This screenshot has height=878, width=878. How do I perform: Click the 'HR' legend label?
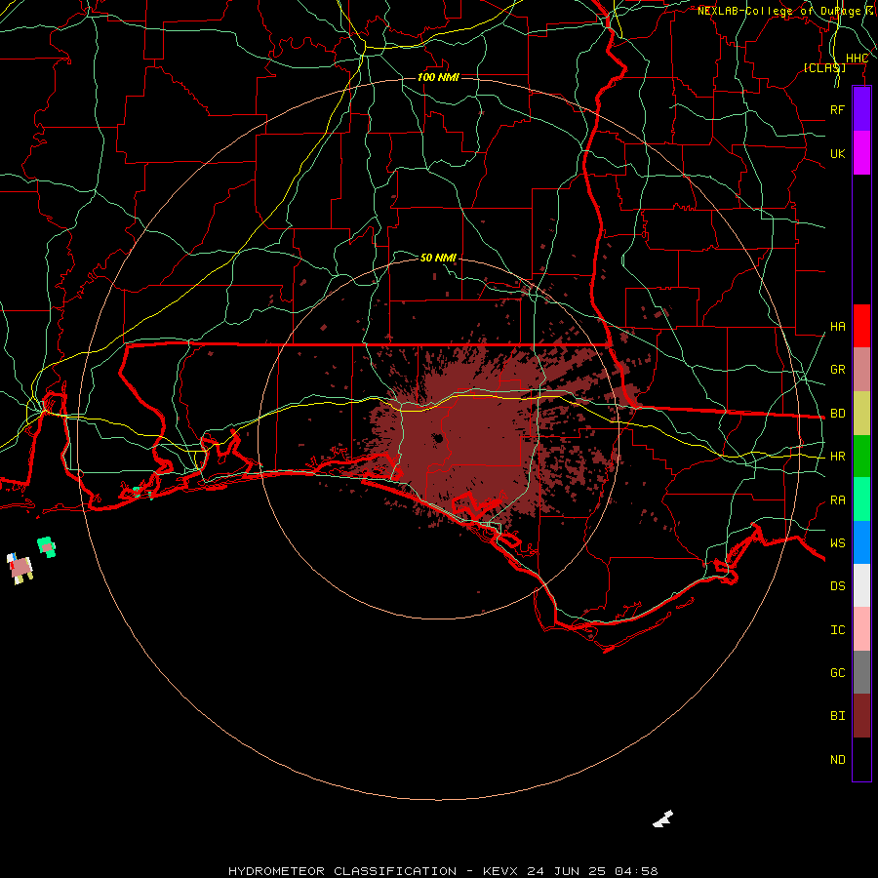coord(837,457)
